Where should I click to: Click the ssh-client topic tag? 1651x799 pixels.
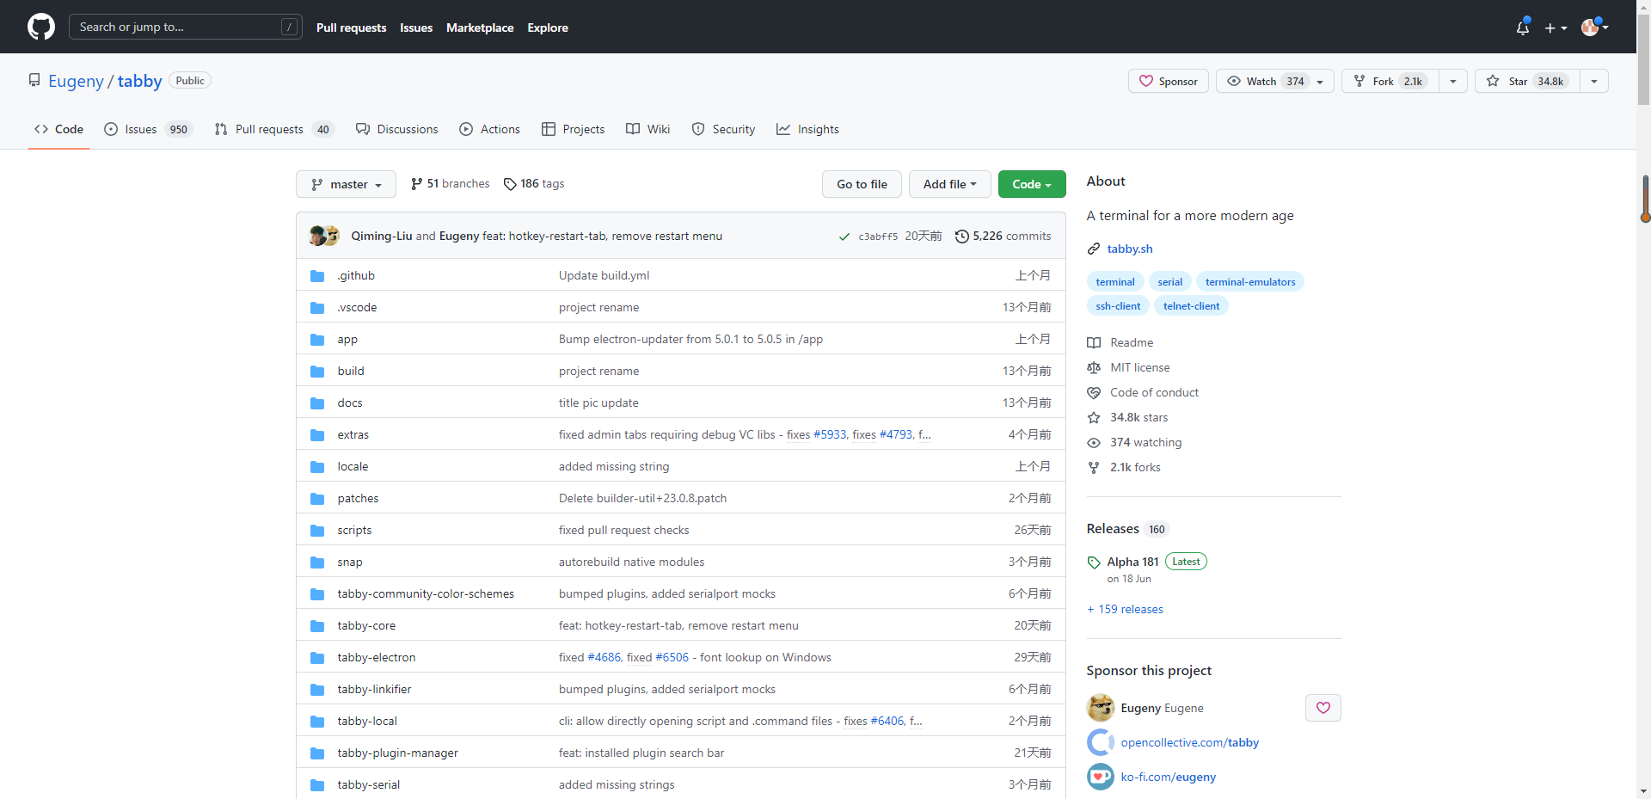[x=1118, y=306]
